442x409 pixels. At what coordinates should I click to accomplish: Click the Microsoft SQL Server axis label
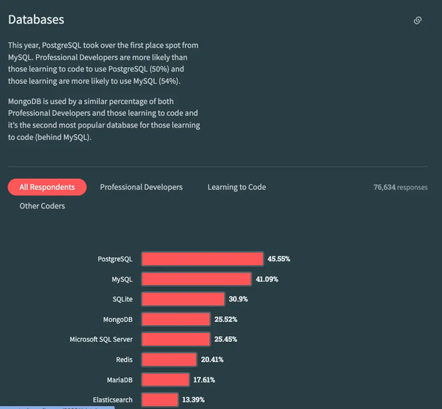coord(101,339)
